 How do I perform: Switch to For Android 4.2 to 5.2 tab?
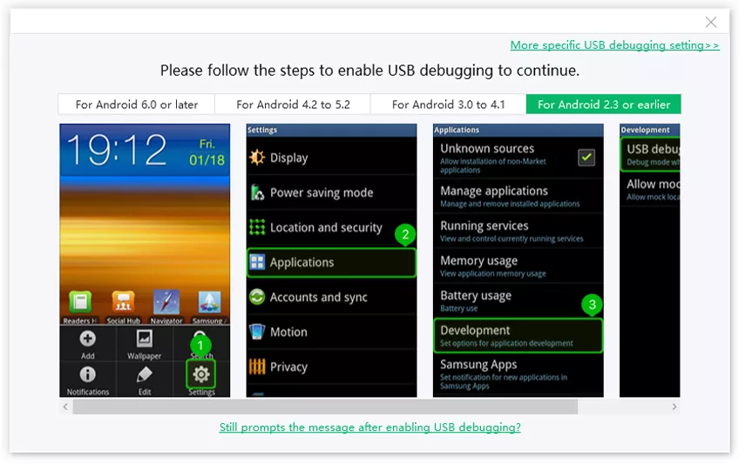pyautogui.click(x=293, y=104)
